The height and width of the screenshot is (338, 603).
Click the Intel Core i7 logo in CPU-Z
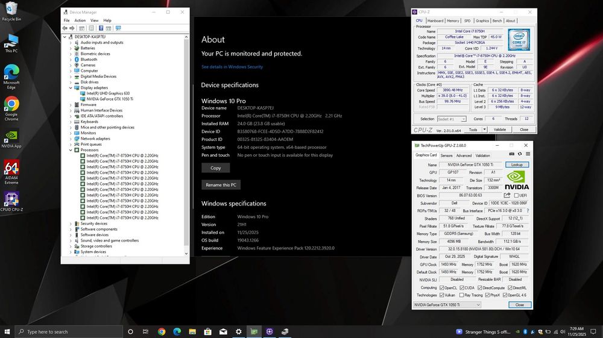[519, 40]
